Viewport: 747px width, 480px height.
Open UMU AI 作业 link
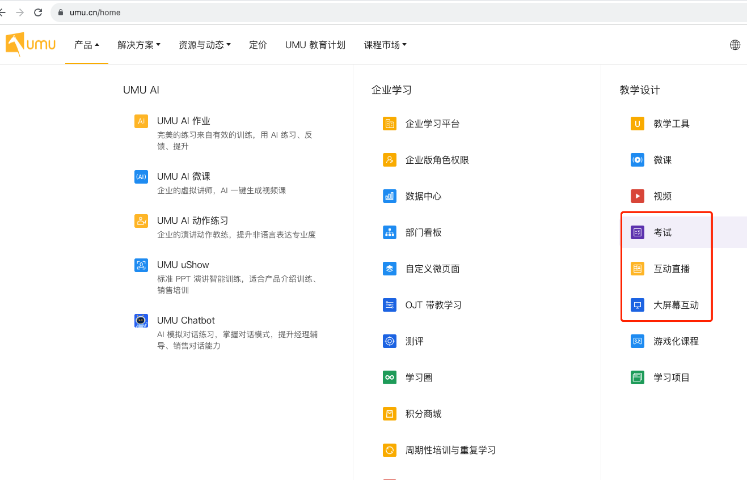tap(184, 121)
